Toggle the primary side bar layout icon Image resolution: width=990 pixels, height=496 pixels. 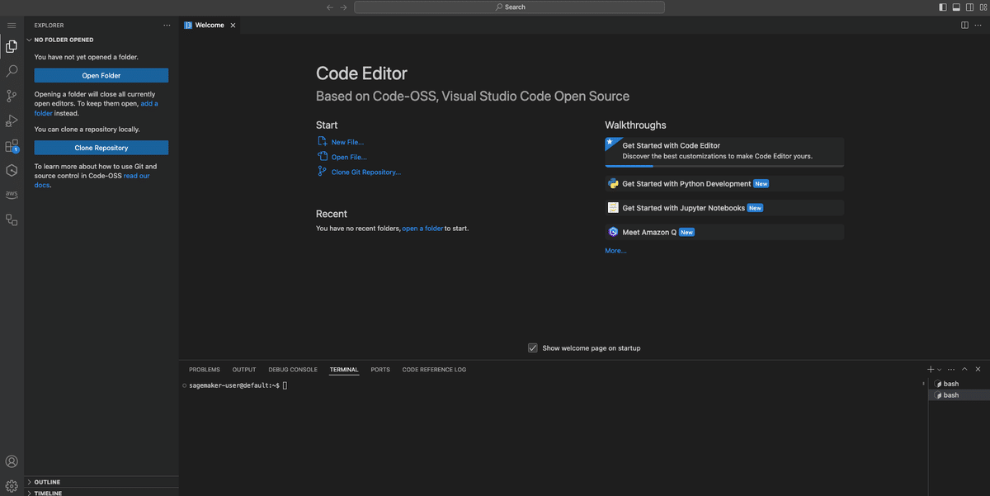point(943,7)
